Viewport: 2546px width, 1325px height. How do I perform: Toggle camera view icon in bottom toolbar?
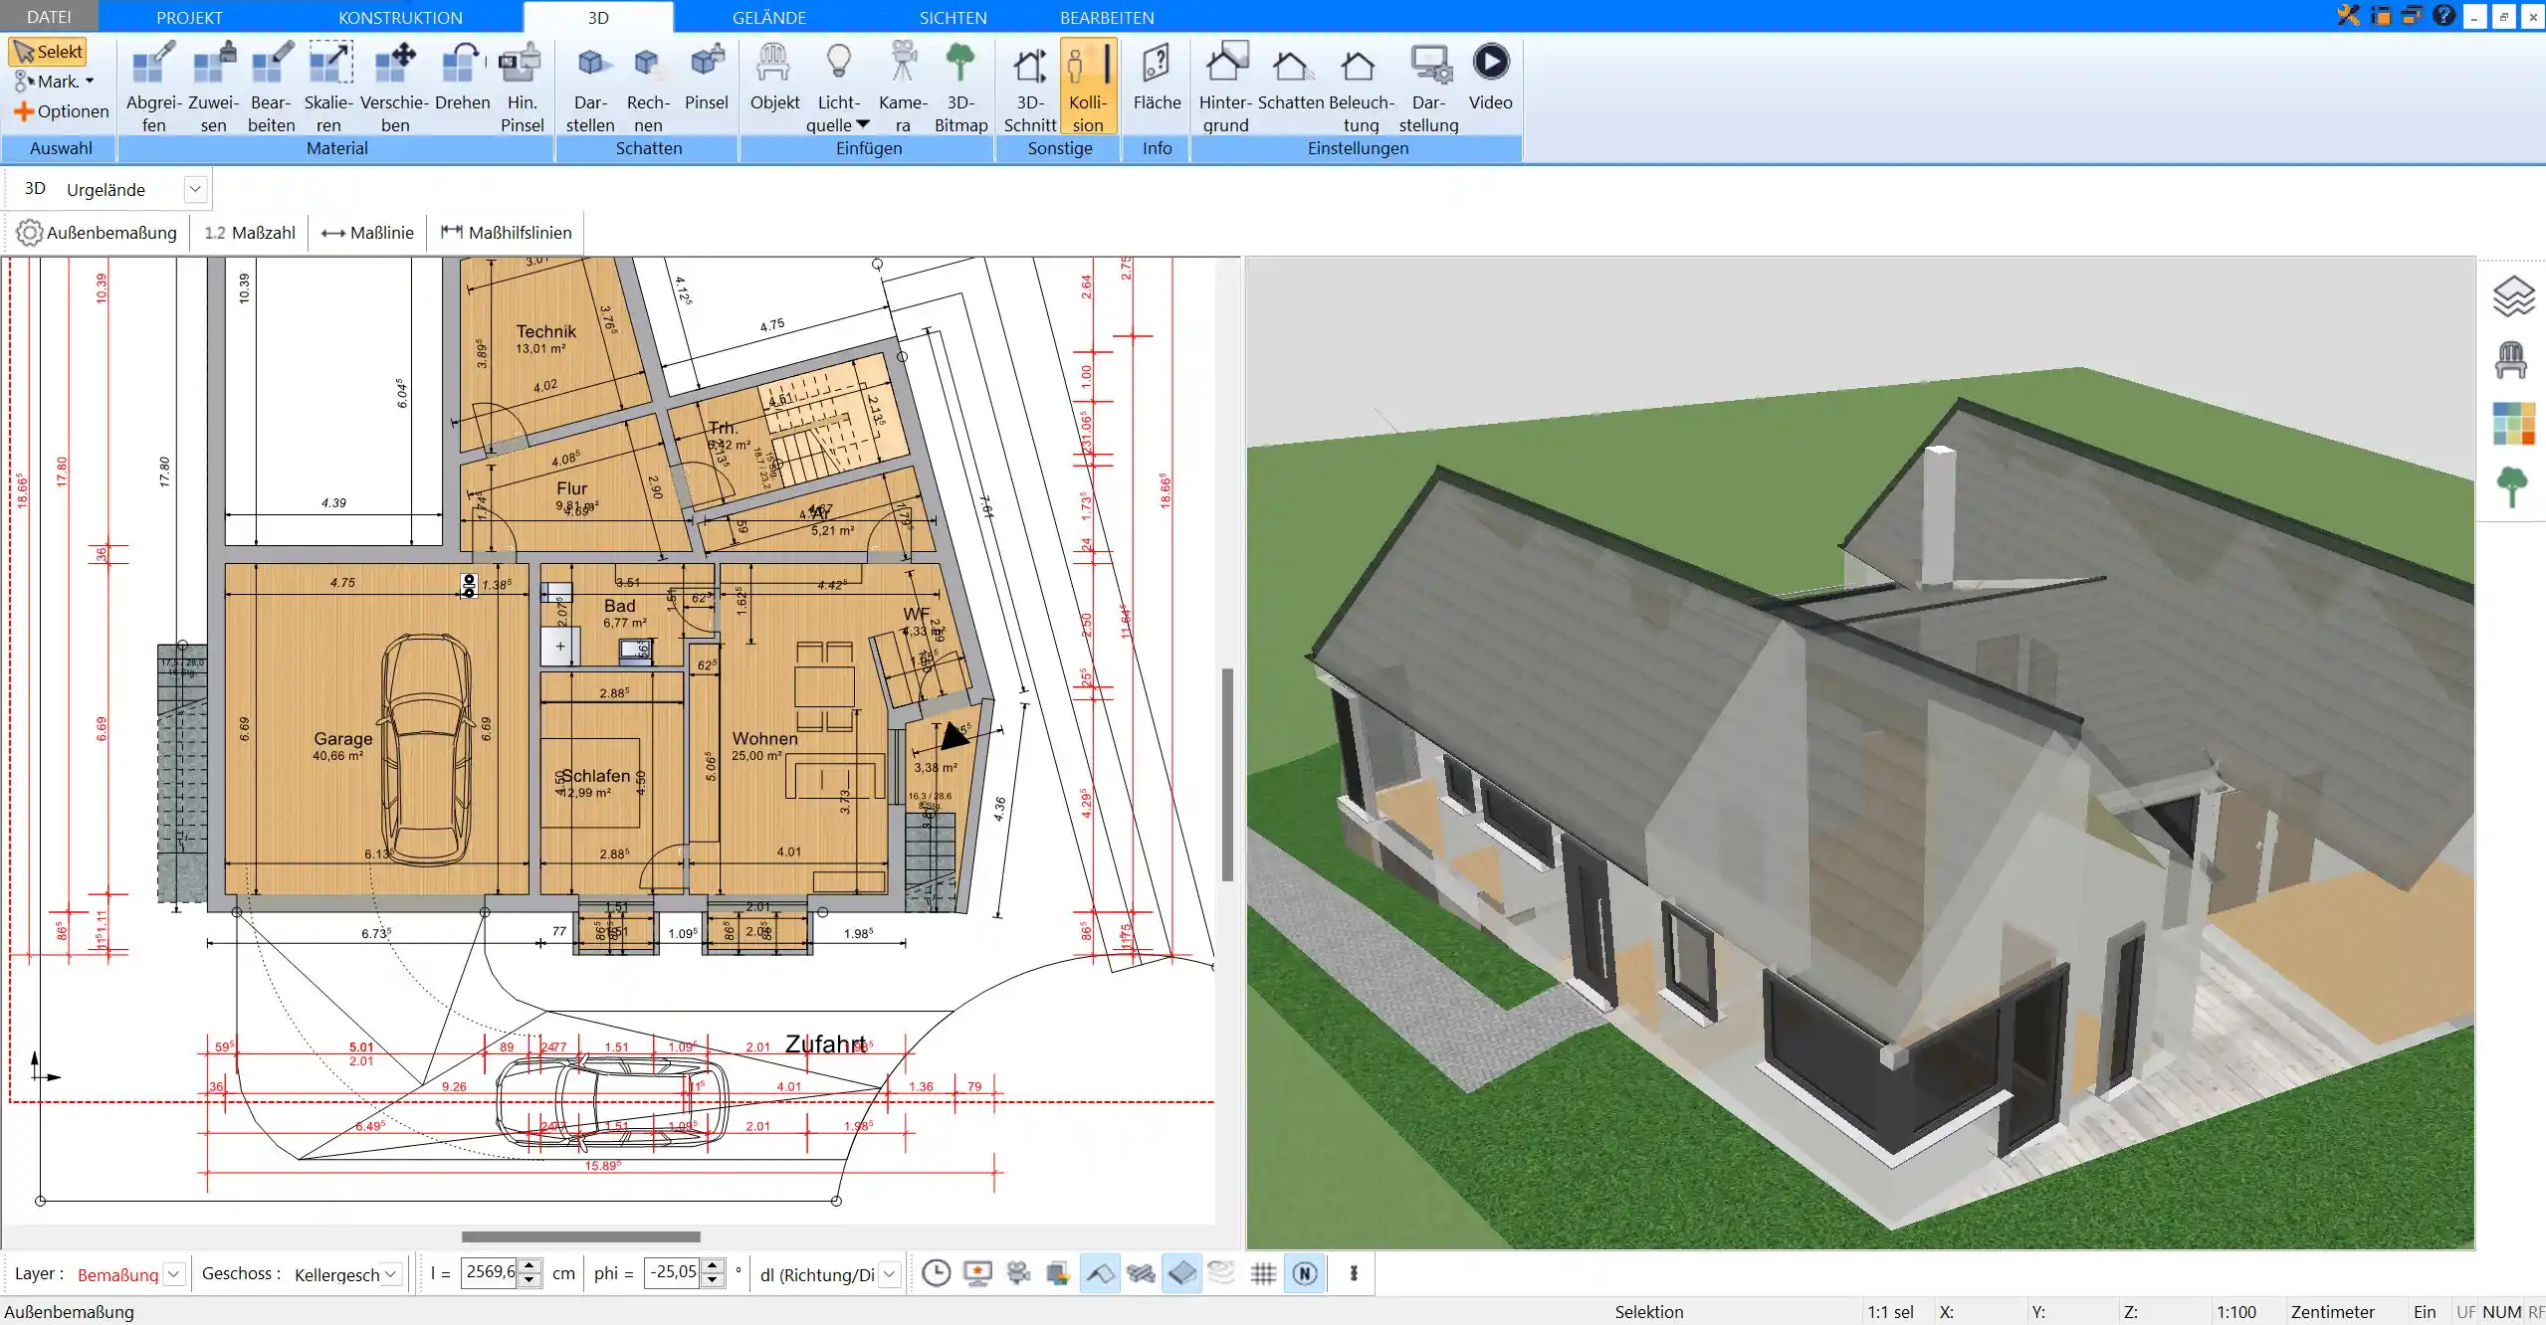[1018, 1273]
